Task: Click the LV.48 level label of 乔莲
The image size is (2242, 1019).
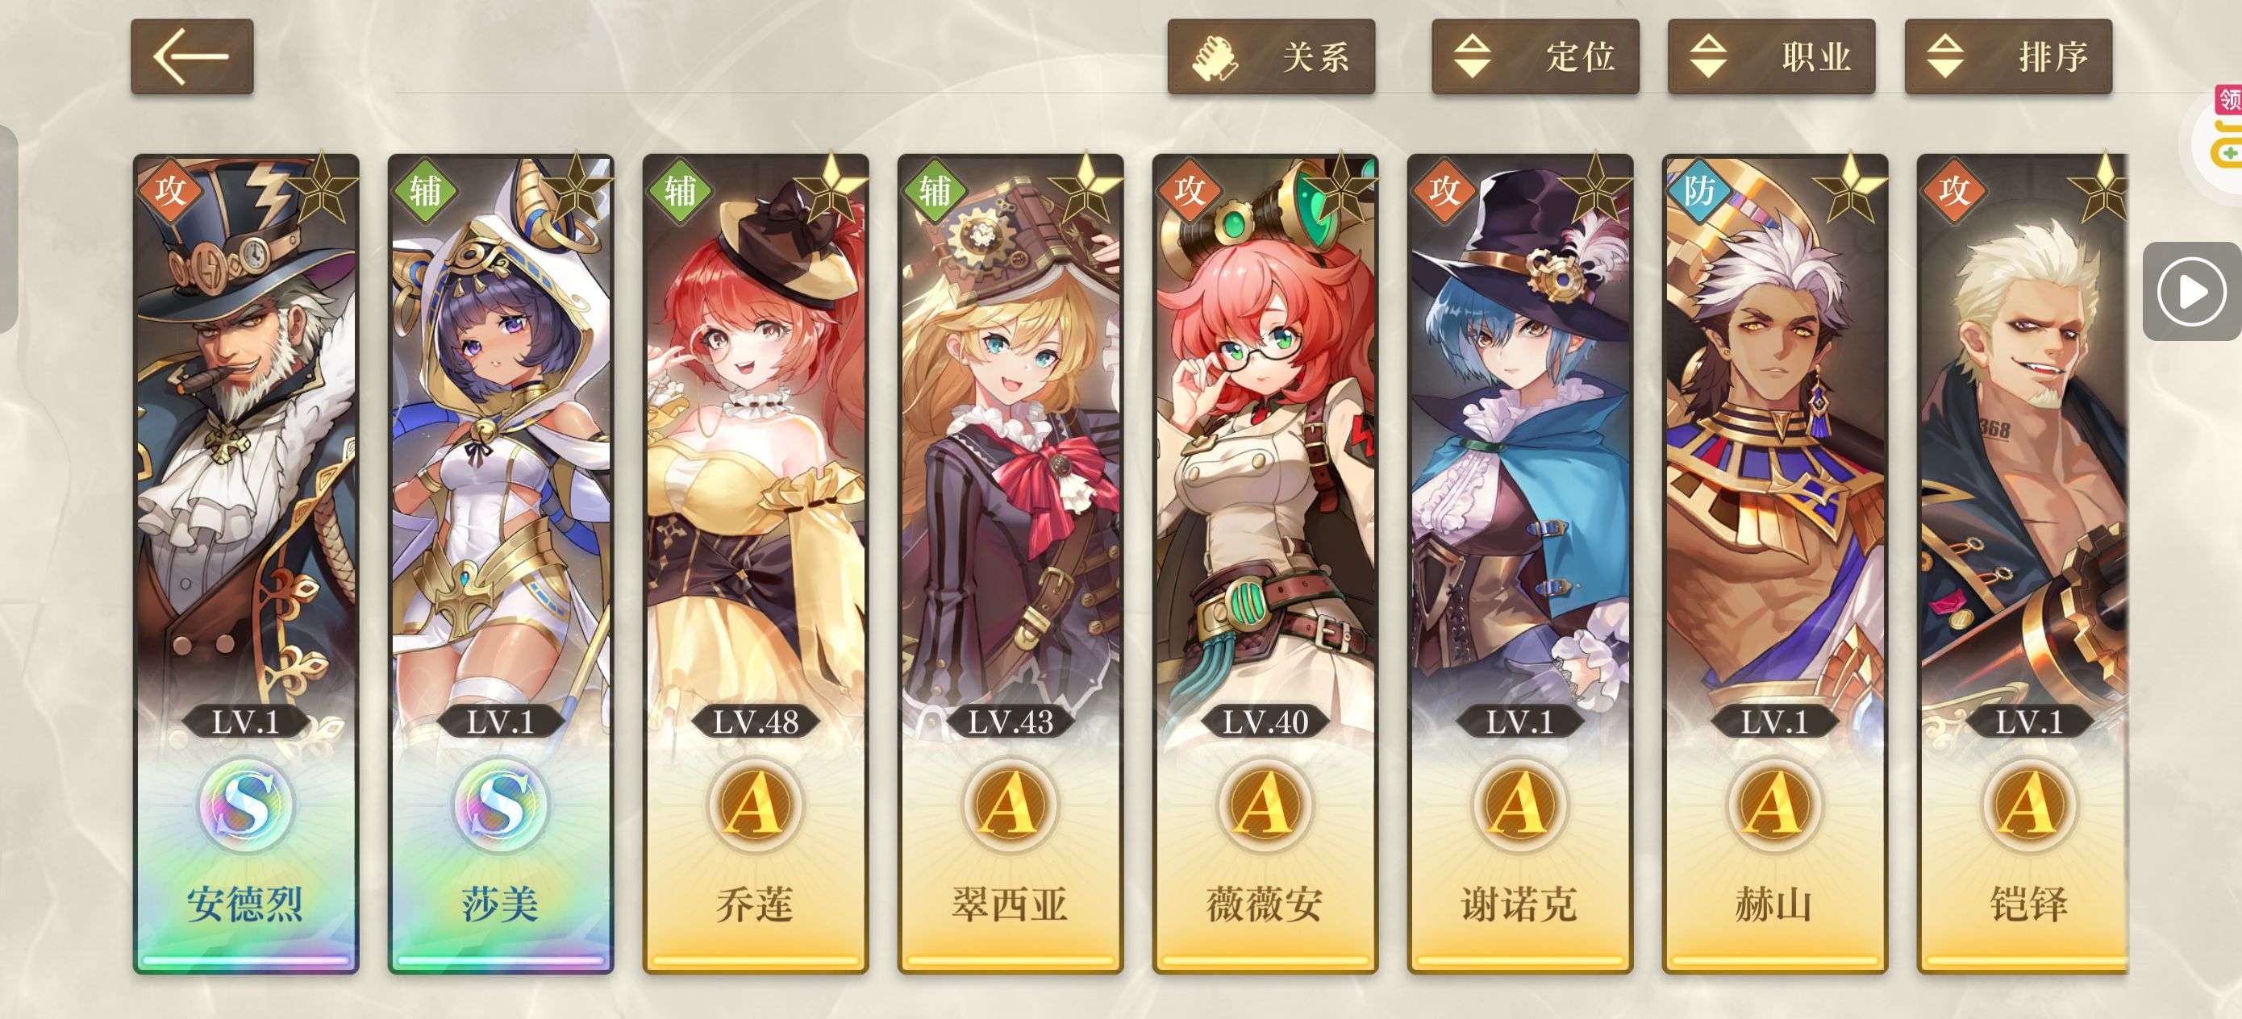Action: (756, 722)
